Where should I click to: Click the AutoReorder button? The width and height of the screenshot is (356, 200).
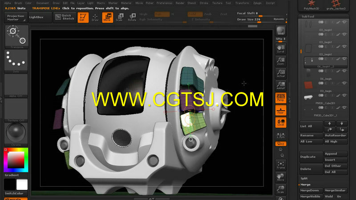click(336, 136)
